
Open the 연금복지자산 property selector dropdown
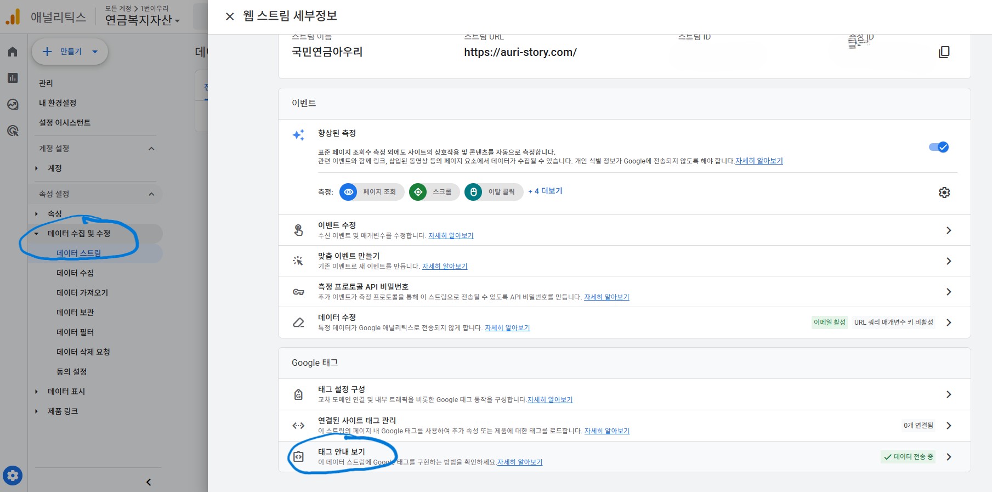pyautogui.click(x=142, y=20)
